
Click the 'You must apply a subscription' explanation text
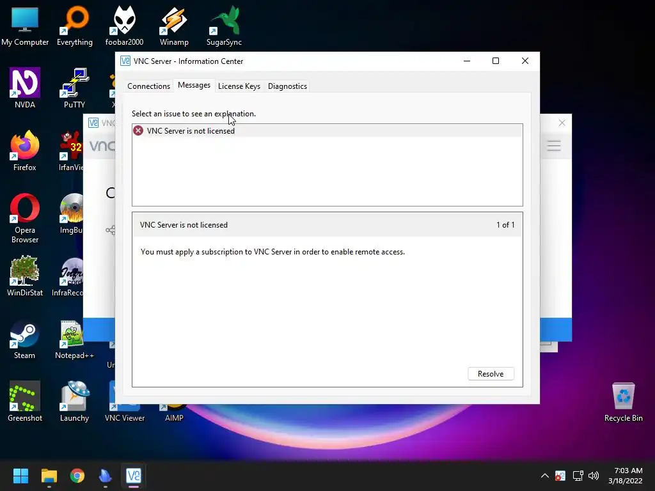pos(272,252)
